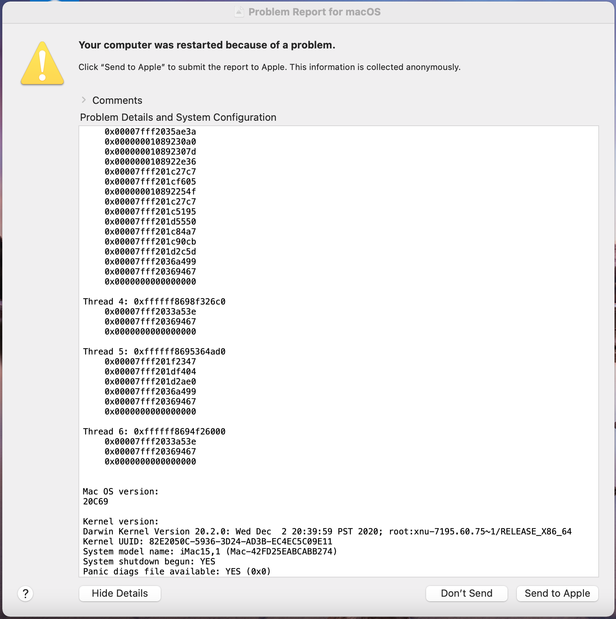This screenshot has width=616, height=619.
Task: Click address 0x00007fff201cf605
Action: click(x=150, y=181)
